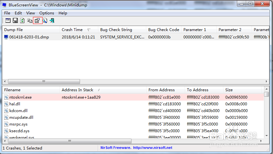Click the Save Selected Items floppy icon
Viewport: 273px width, 154px height.
[x=15, y=20]
